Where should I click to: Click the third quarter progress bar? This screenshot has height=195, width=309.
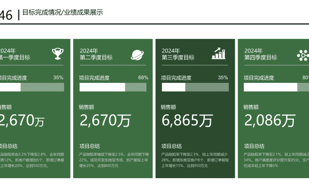pyautogui.click(x=195, y=87)
